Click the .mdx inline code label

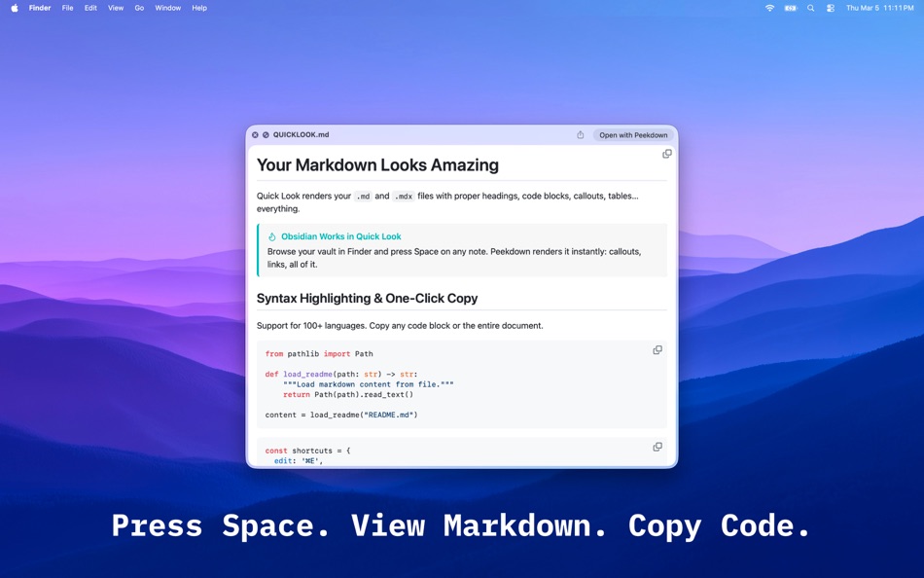coord(404,197)
